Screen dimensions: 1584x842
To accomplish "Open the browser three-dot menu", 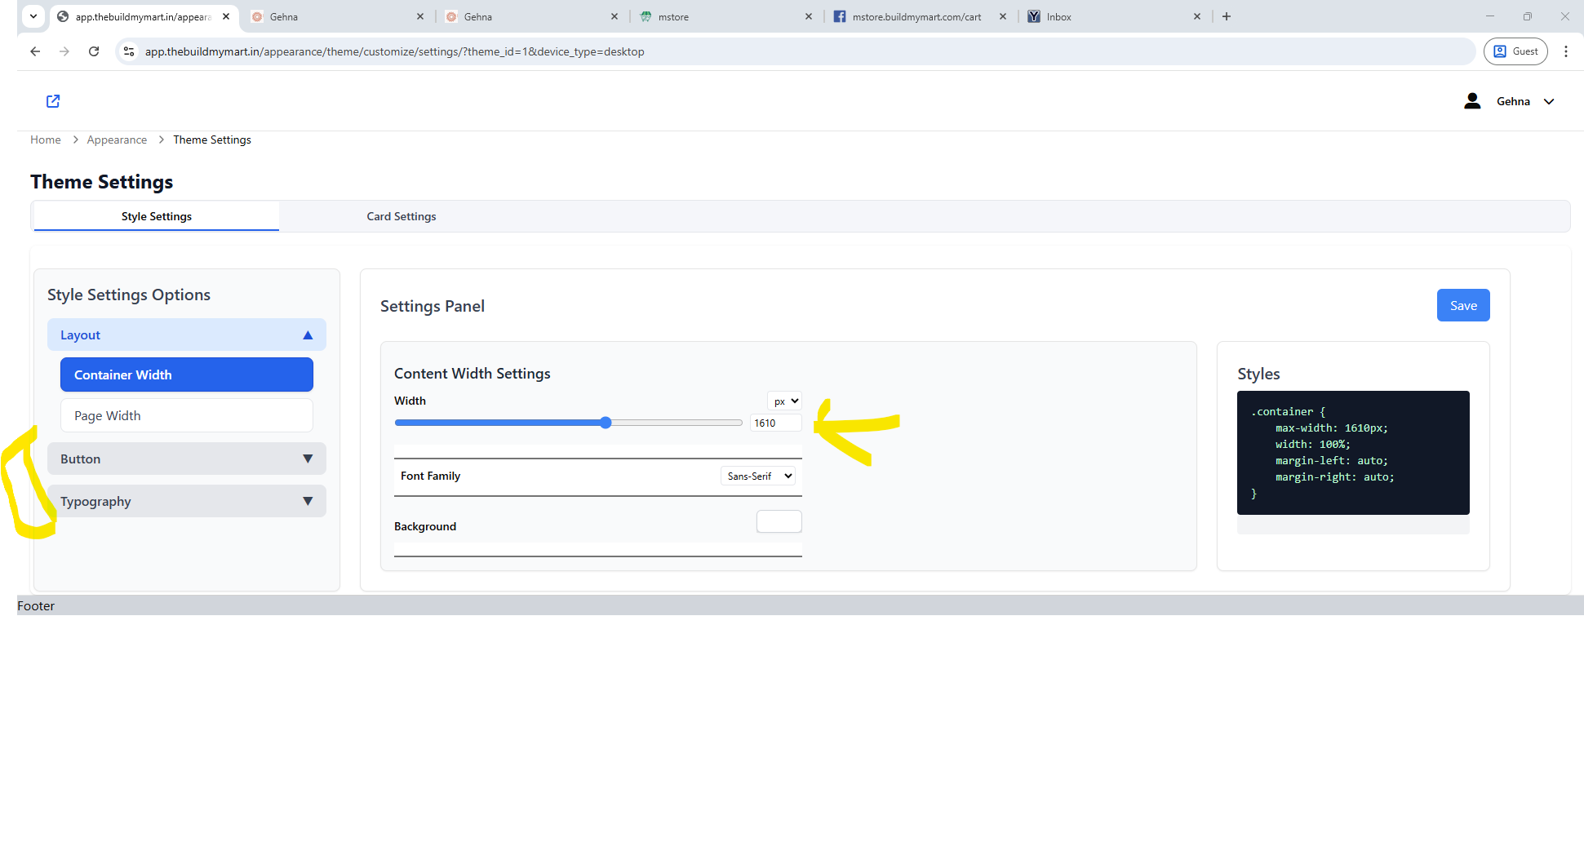I will click(x=1565, y=51).
